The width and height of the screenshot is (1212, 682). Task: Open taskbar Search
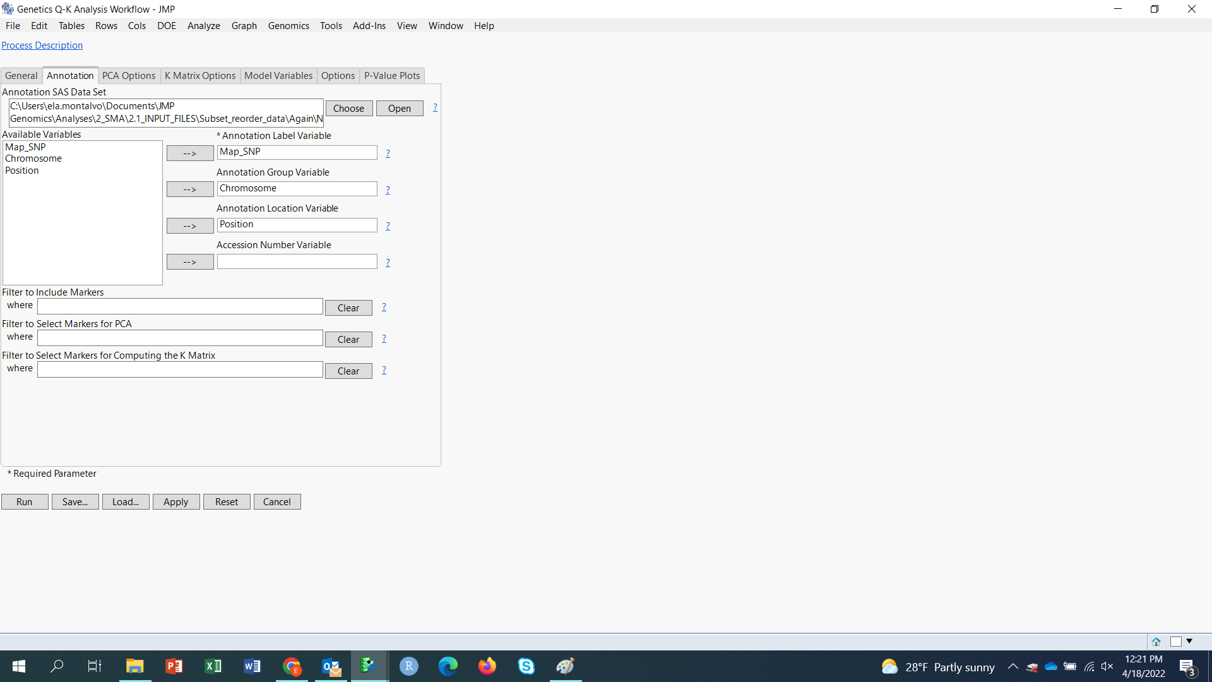point(57,666)
